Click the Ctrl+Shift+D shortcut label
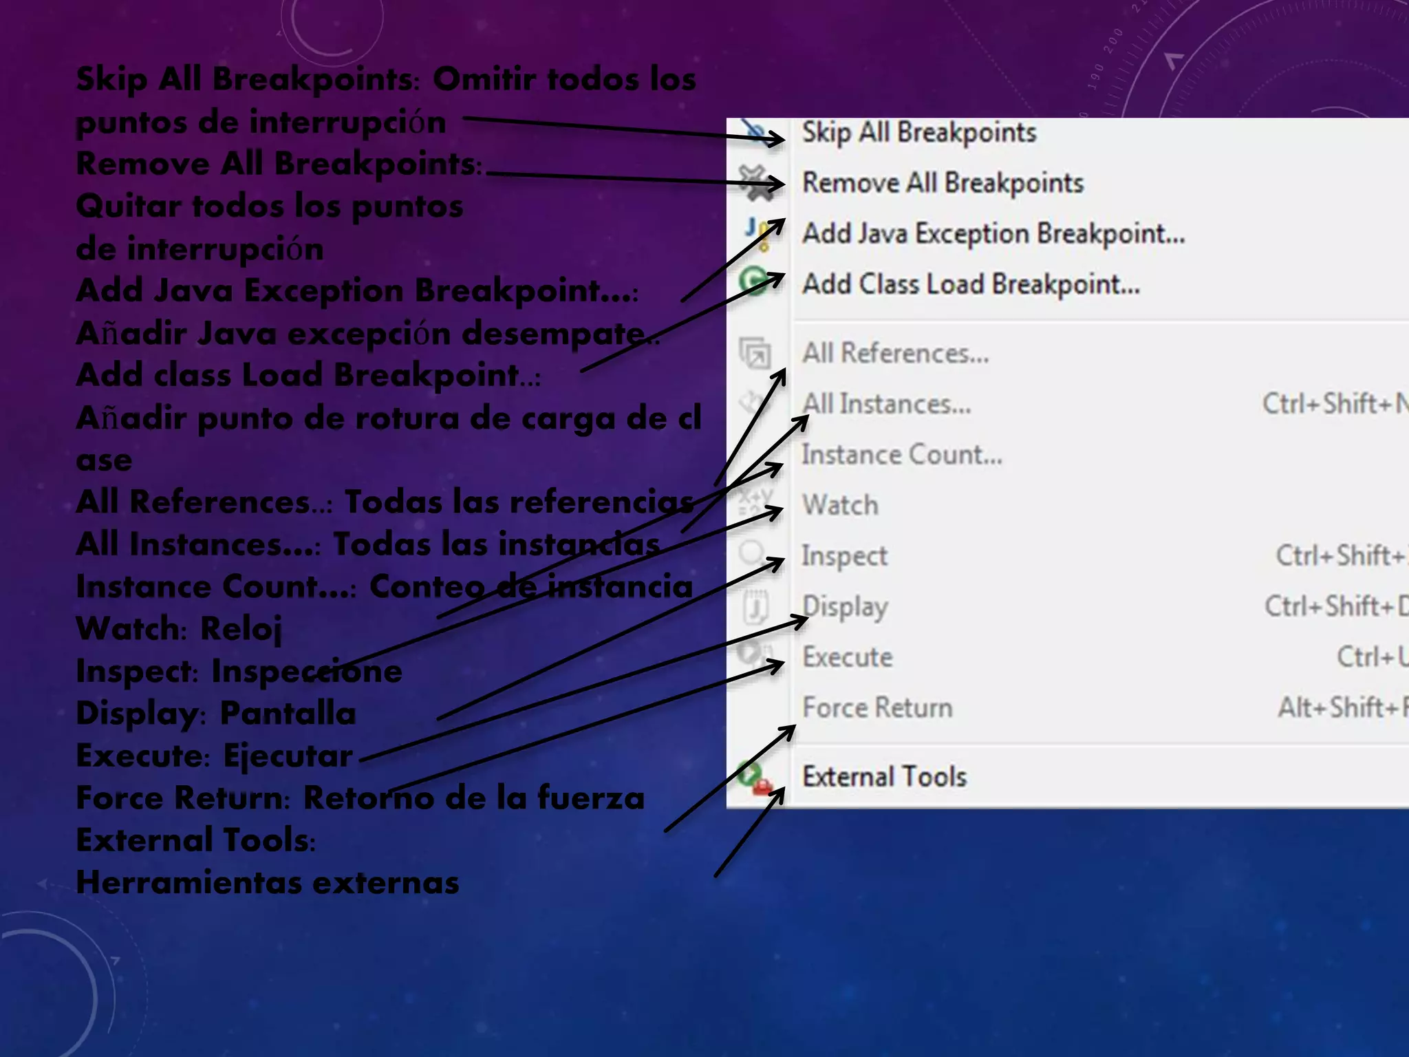This screenshot has height=1057, width=1409. click(x=1337, y=606)
